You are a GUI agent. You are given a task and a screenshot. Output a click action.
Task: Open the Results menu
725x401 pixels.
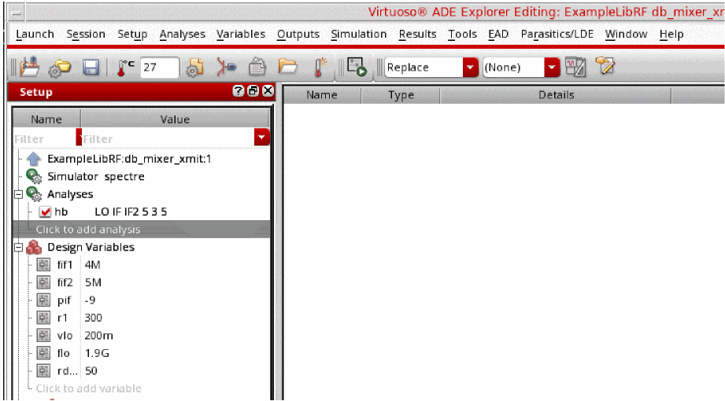[417, 34]
